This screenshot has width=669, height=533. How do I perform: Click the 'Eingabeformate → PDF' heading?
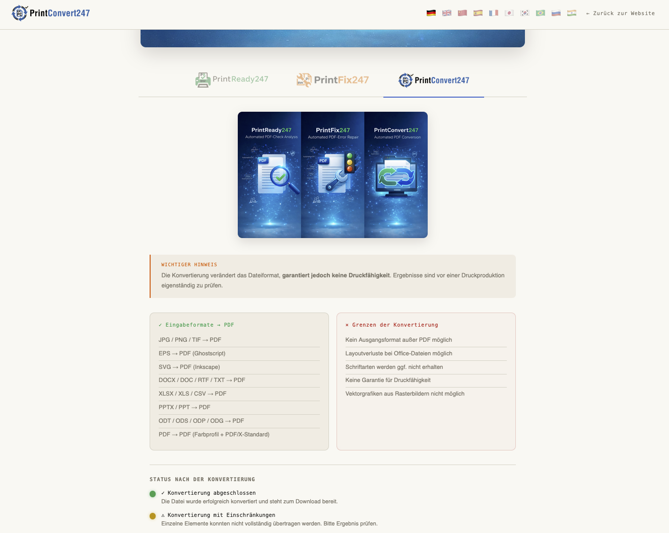tap(196, 325)
